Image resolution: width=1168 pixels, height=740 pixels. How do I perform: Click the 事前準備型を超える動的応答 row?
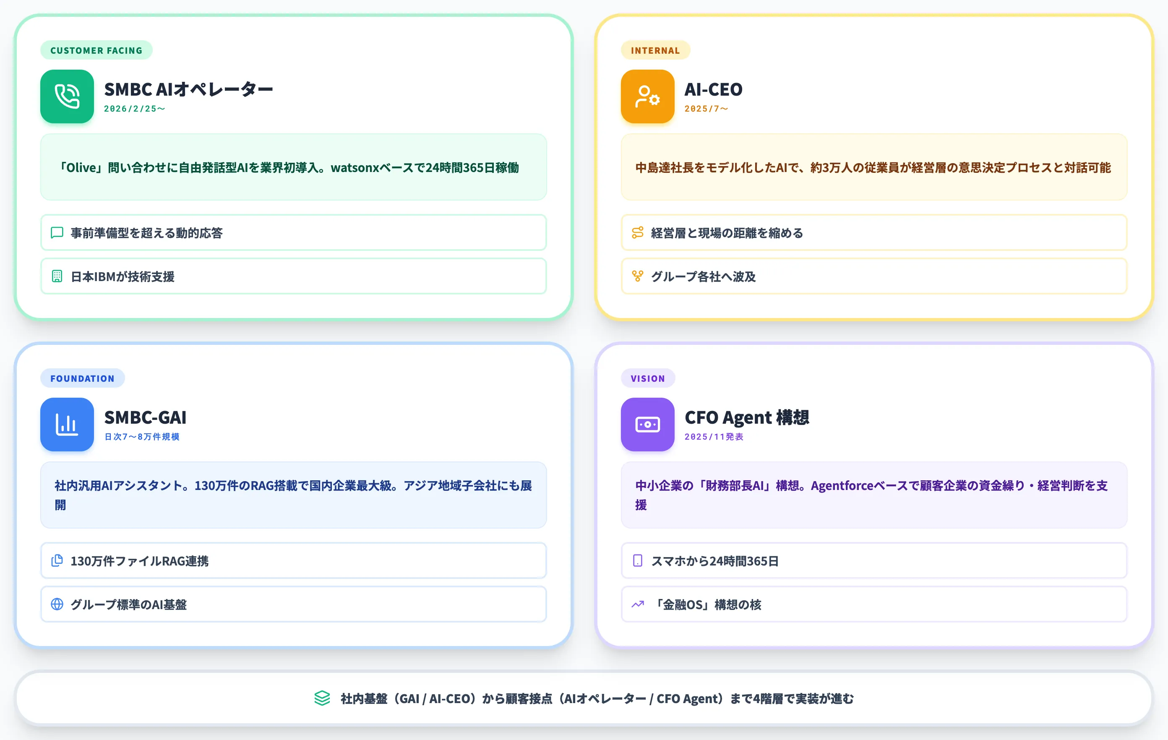[x=293, y=233]
